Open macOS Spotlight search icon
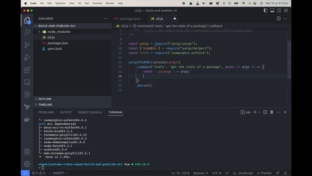Image resolution: width=312 pixels, height=176 pixels. point(250,3)
